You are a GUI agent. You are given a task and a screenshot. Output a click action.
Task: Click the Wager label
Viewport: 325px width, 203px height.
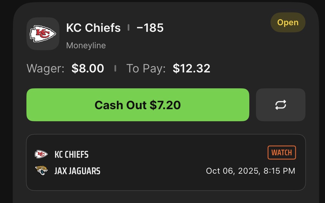point(45,69)
